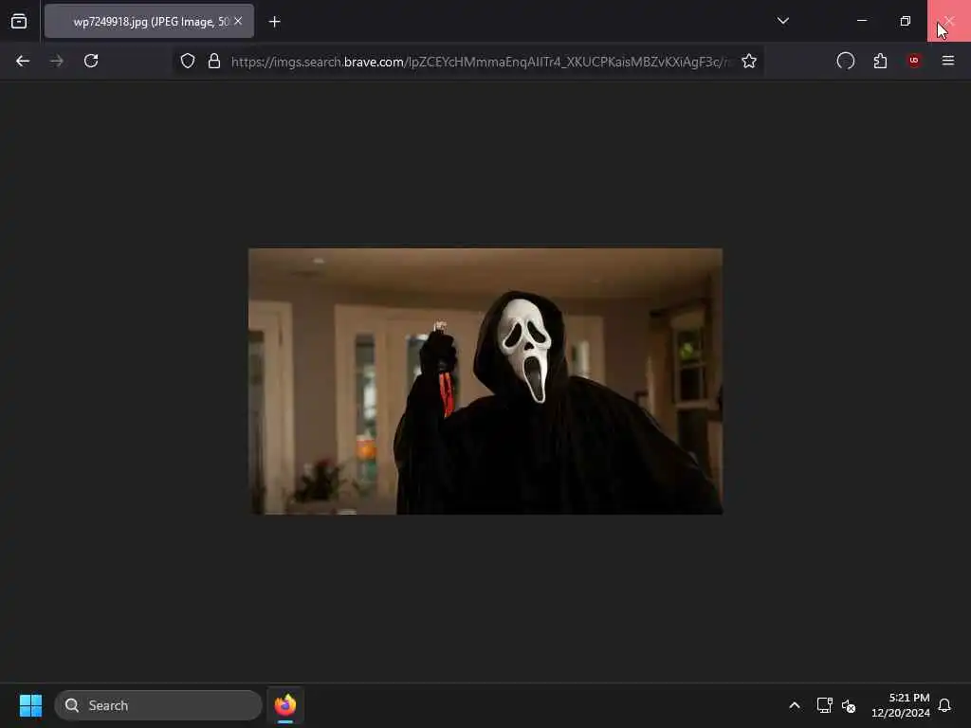The image size is (971, 728).
Task: Select Firefox icon in taskbar
Action: (x=284, y=705)
